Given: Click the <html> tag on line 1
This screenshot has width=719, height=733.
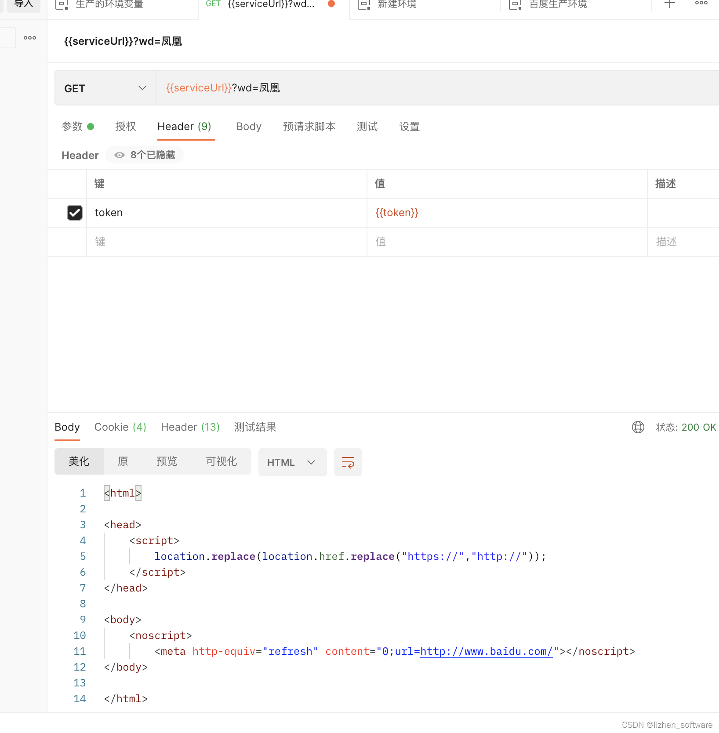Looking at the screenshot, I should [x=123, y=493].
